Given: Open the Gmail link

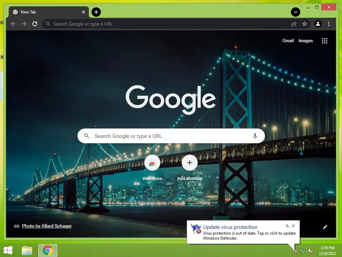Looking at the screenshot, I should click(288, 40).
